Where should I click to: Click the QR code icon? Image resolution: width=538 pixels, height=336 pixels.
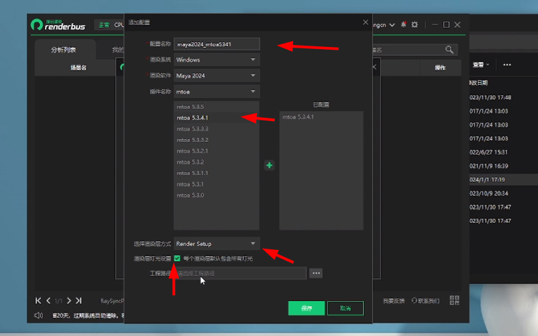pyautogui.click(x=455, y=300)
